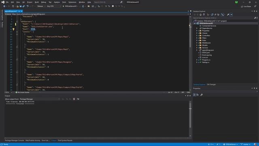The image size is (259, 146).
Task: Click the Open File toolbar icon
Action: tap(17, 6)
